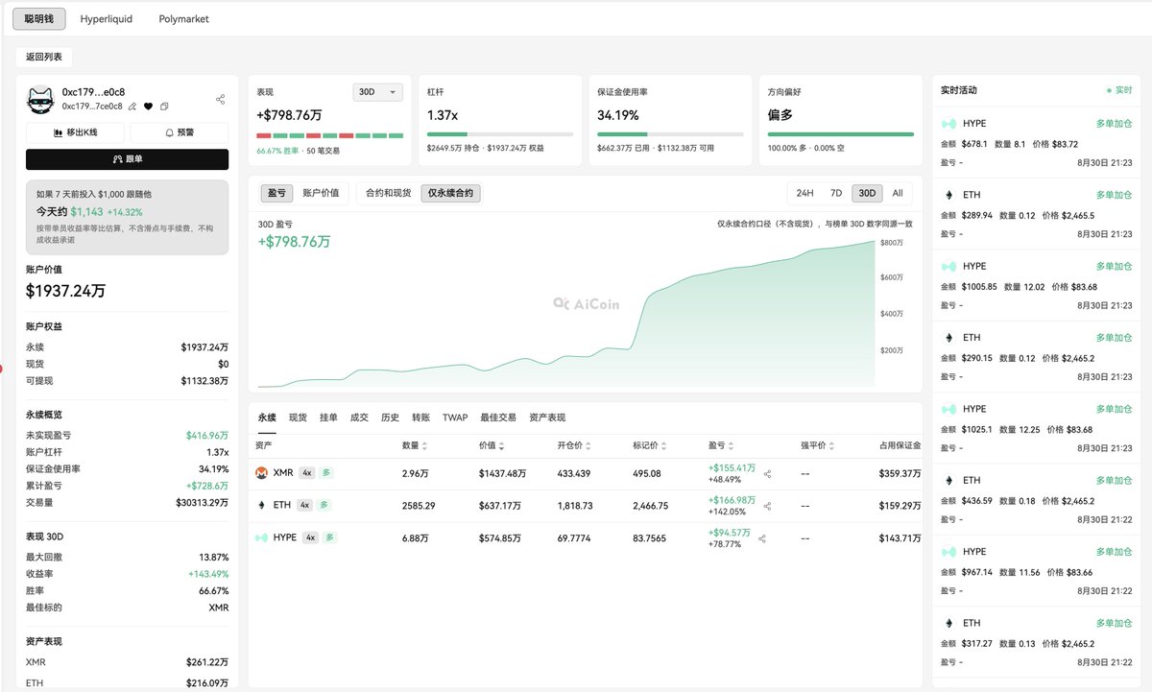
Task: Click the account value $1937.24万
Action: pos(65,291)
